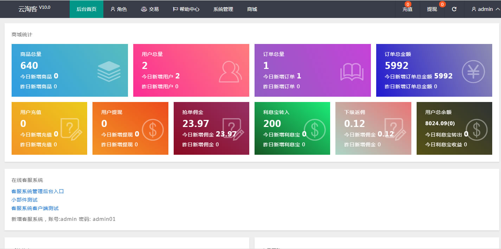Click the refresh icon in top bar
The image size is (501, 249).
(x=454, y=9)
